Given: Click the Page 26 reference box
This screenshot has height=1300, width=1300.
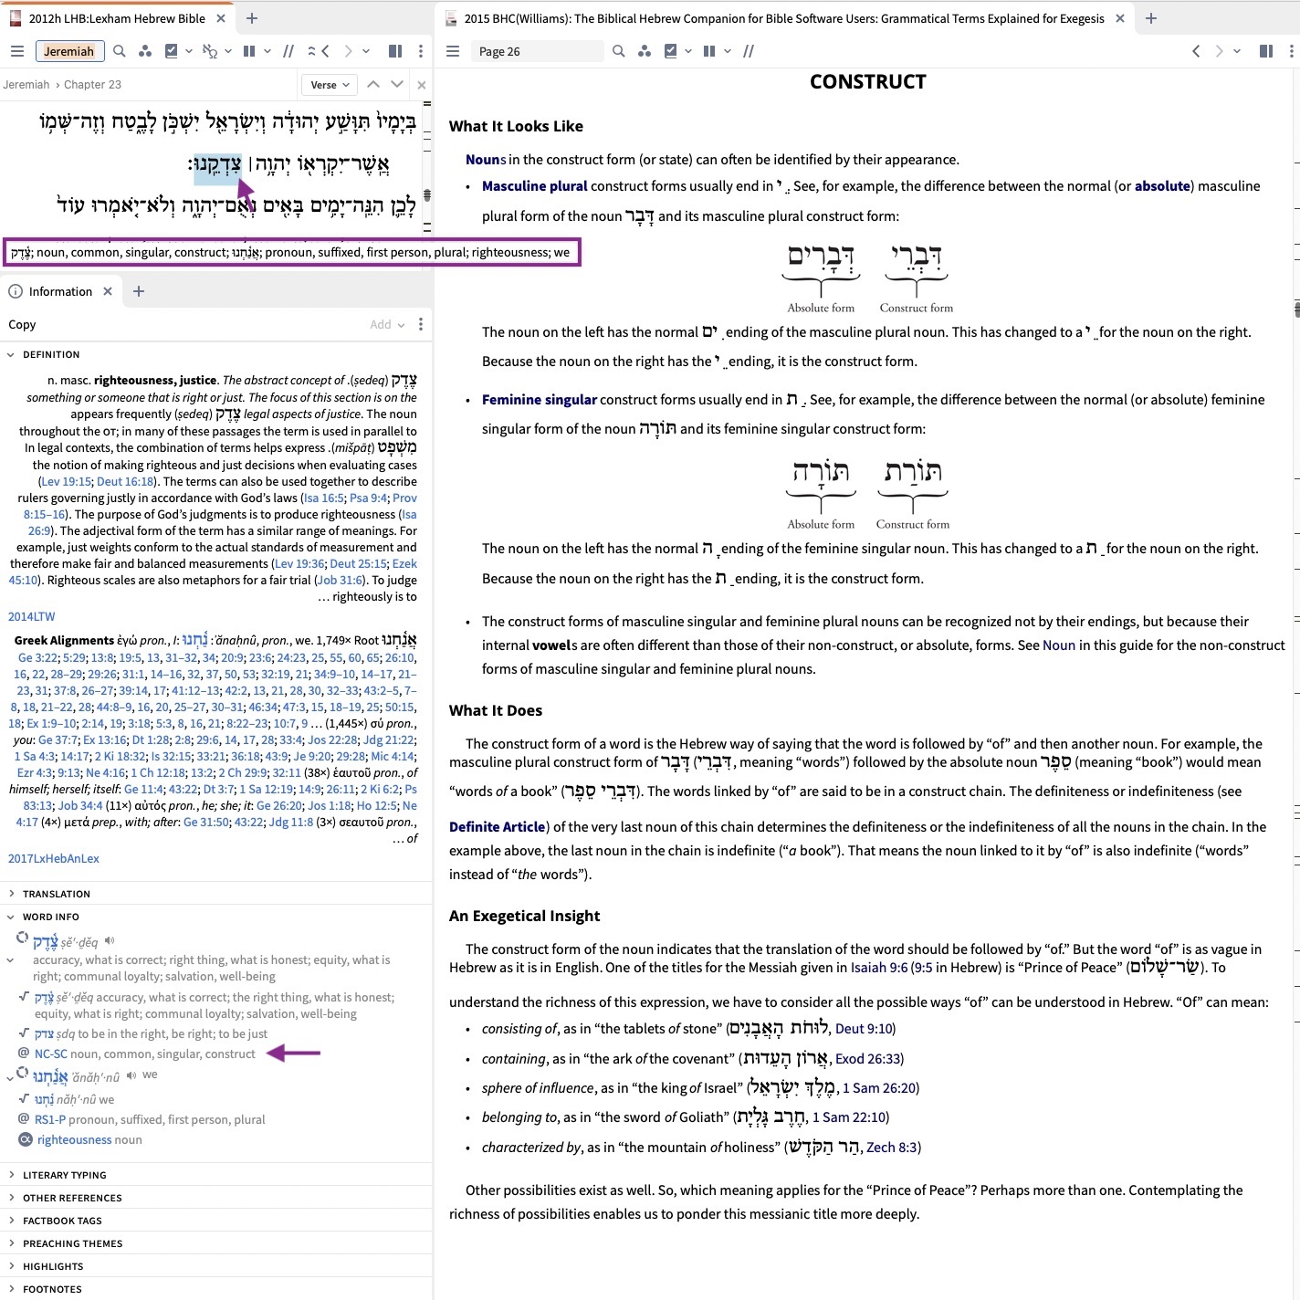Looking at the screenshot, I should [537, 51].
